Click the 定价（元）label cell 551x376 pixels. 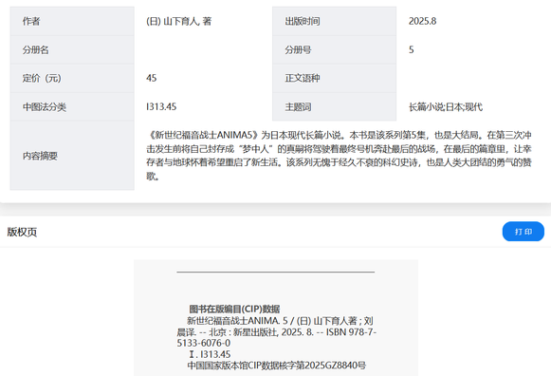[72, 78]
